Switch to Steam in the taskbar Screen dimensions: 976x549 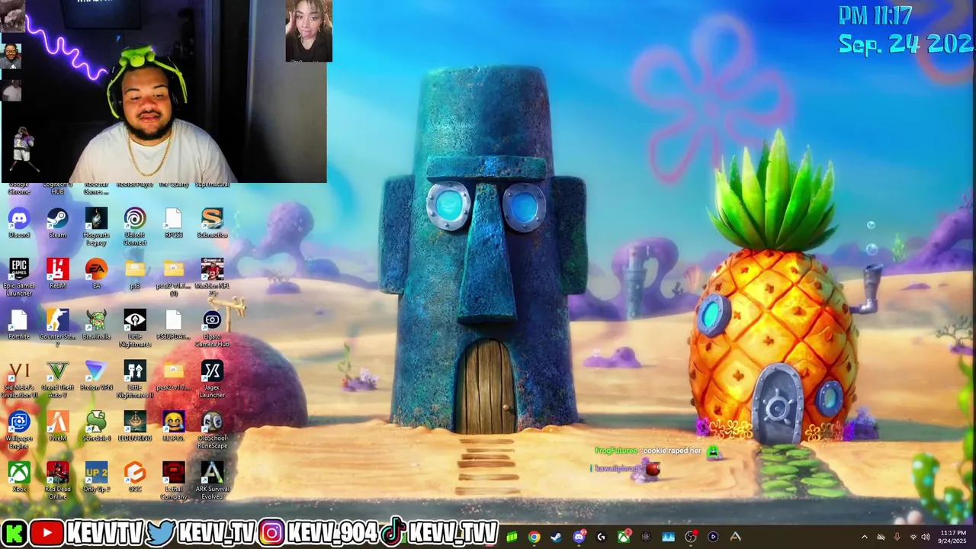pos(556,537)
